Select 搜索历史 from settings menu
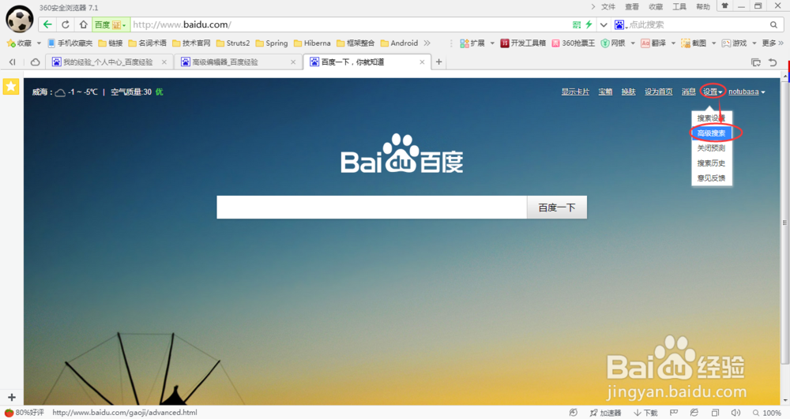This screenshot has width=790, height=419. [712, 163]
